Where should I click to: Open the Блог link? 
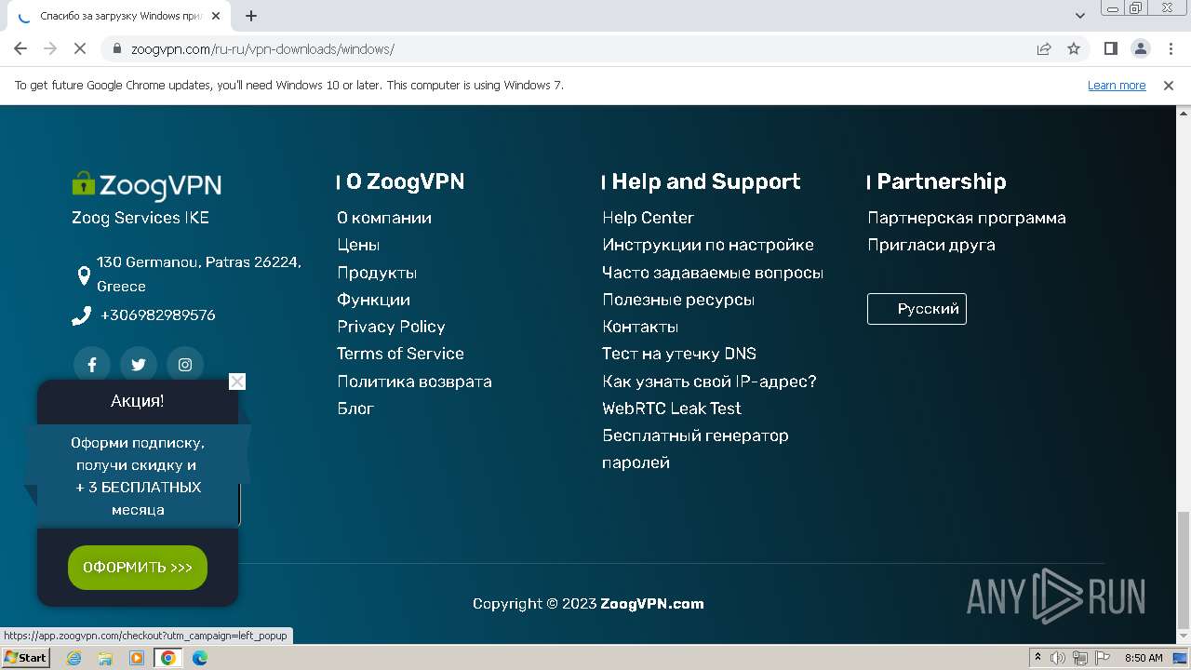tap(355, 409)
